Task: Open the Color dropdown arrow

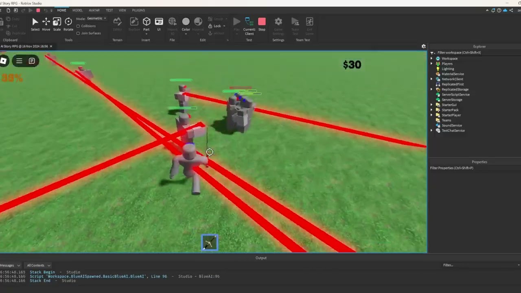Action: pyautogui.click(x=186, y=34)
